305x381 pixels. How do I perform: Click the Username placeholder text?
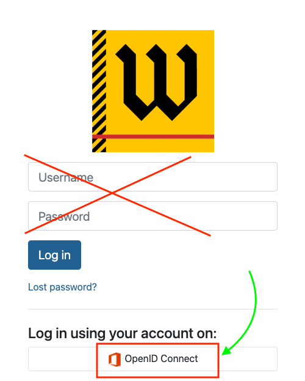pyautogui.click(x=66, y=177)
